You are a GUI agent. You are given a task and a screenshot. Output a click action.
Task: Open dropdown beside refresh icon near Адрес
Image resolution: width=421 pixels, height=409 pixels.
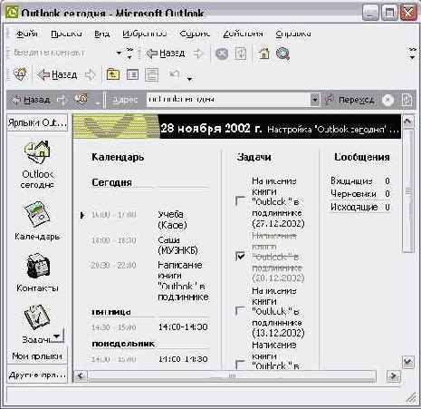point(97,103)
